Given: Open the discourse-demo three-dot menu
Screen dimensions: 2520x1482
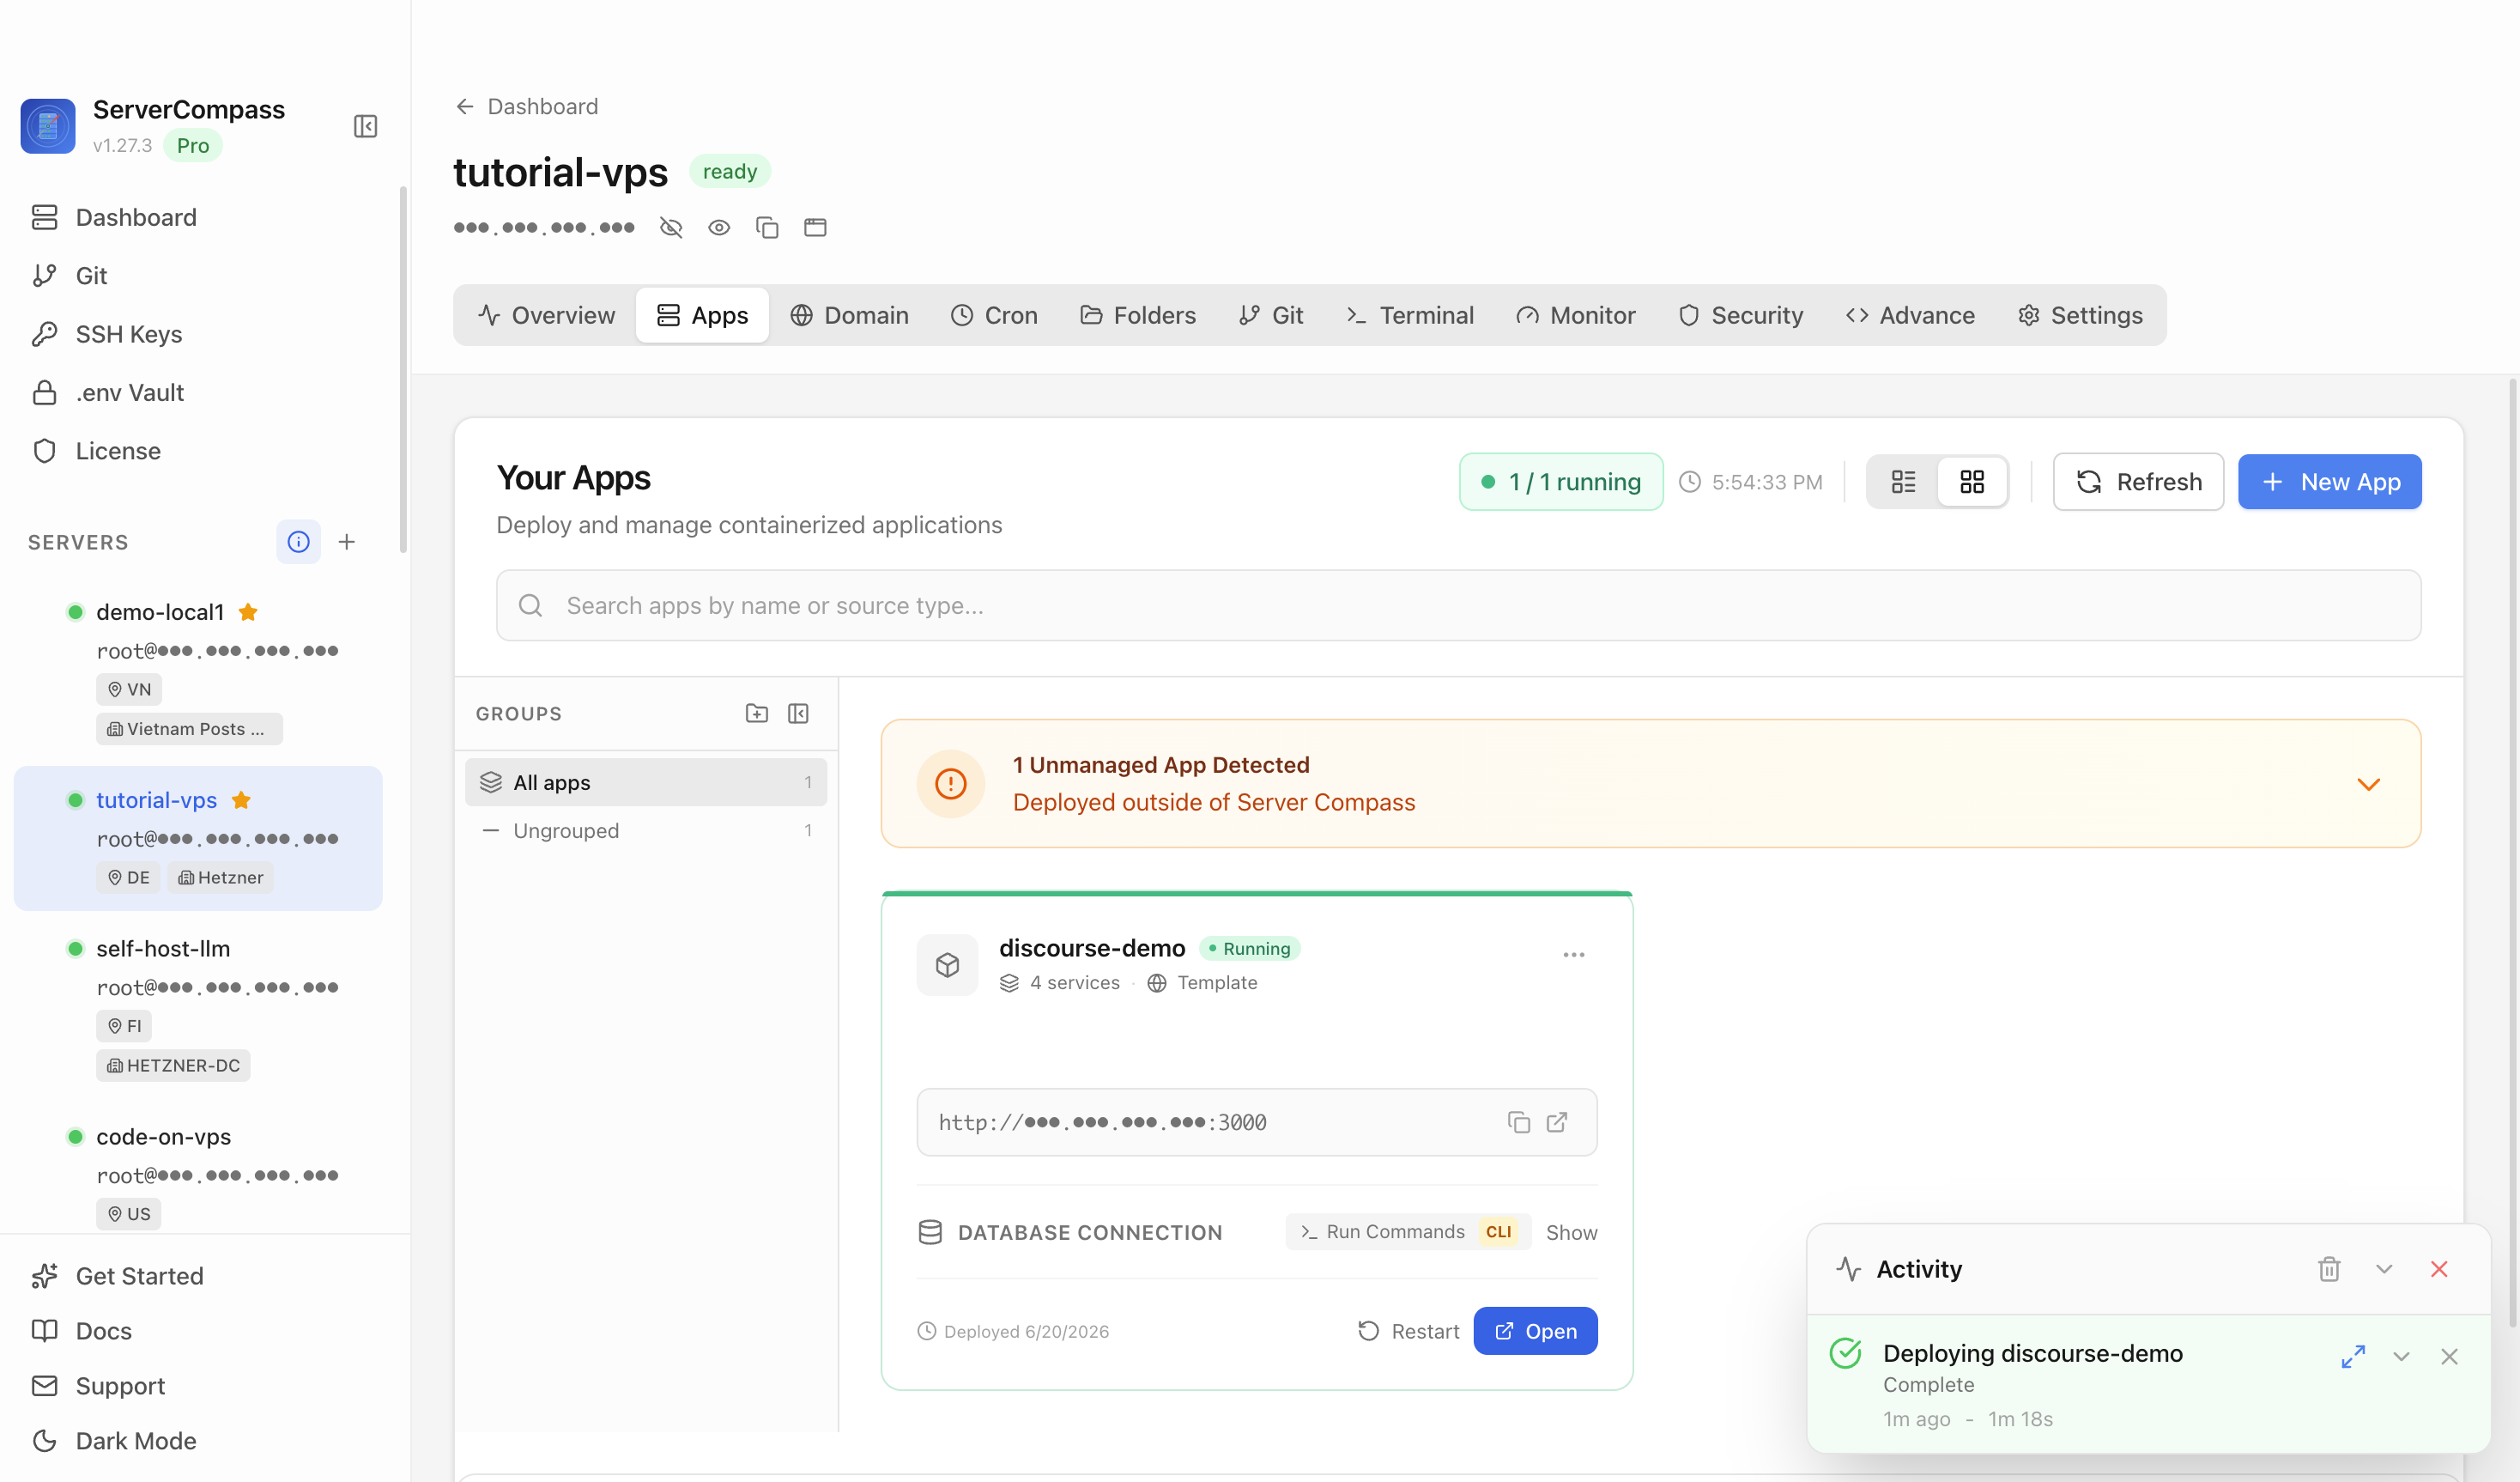Looking at the screenshot, I should pyautogui.click(x=1574, y=955).
